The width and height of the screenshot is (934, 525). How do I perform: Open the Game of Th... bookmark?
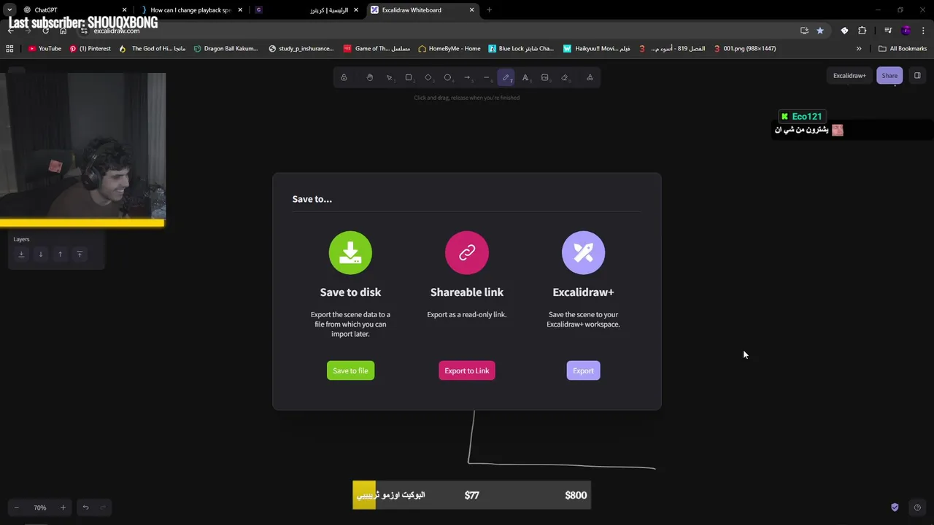pos(377,49)
